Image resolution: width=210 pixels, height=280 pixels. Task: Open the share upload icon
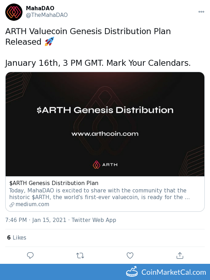180,255
